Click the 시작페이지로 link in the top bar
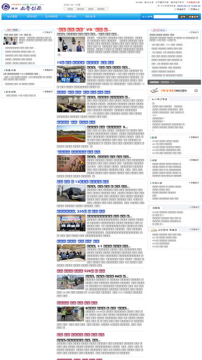The image size is (202, 360). pos(162,2)
